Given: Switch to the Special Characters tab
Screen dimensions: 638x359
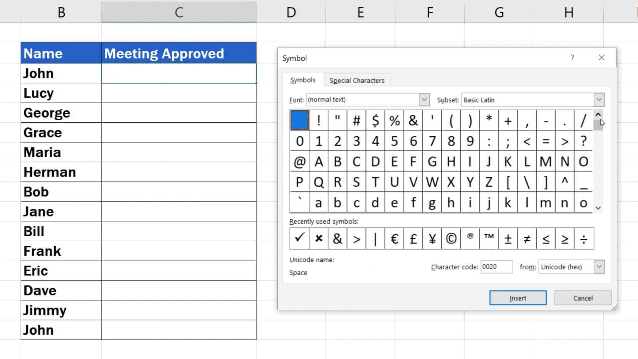Looking at the screenshot, I should click(x=357, y=80).
